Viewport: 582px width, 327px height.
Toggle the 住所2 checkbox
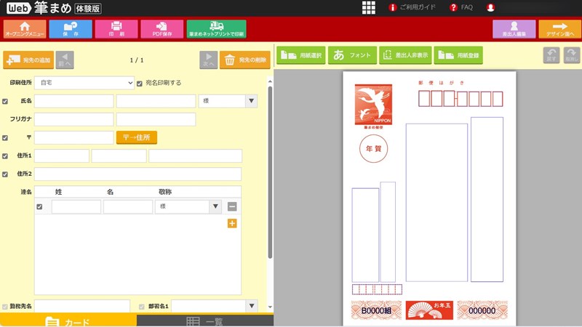(x=5, y=174)
